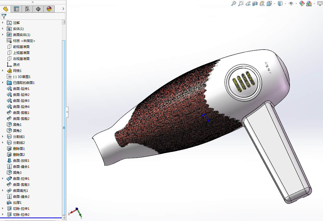
Task: Go back to the Previous View
Action: click(x=248, y=4)
